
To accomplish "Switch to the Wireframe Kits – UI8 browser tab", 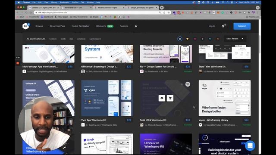I will coord(77,8).
